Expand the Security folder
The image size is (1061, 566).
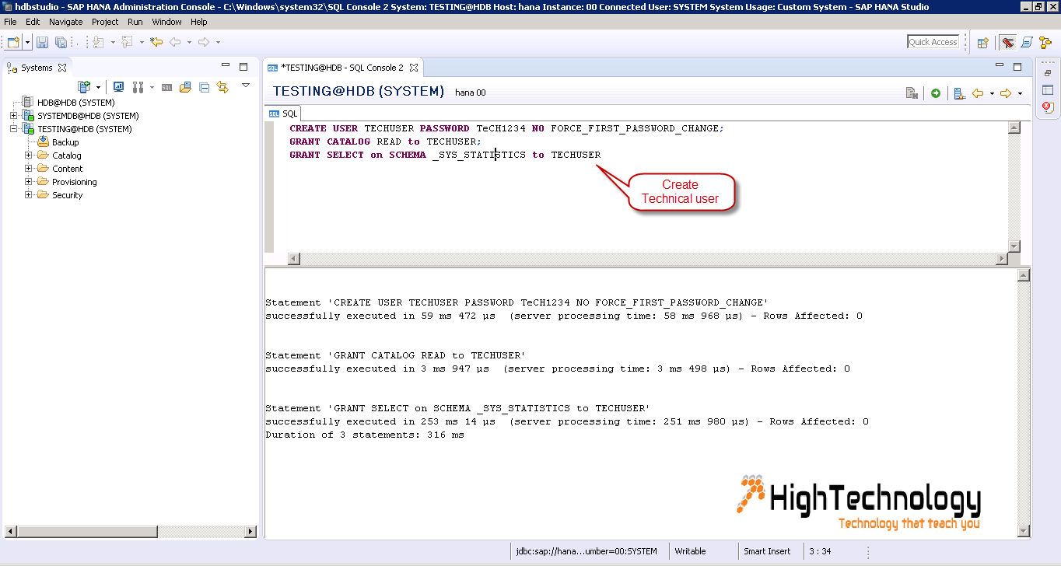tap(28, 195)
